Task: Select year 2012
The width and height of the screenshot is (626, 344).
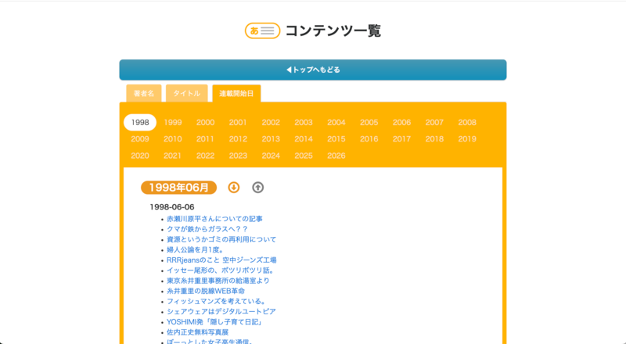Action: [x=238, y=139]
